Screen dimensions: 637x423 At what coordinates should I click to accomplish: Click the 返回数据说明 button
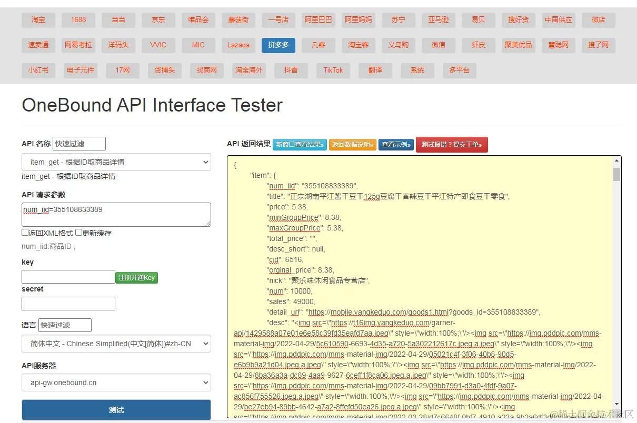click(x=353, y=145)
